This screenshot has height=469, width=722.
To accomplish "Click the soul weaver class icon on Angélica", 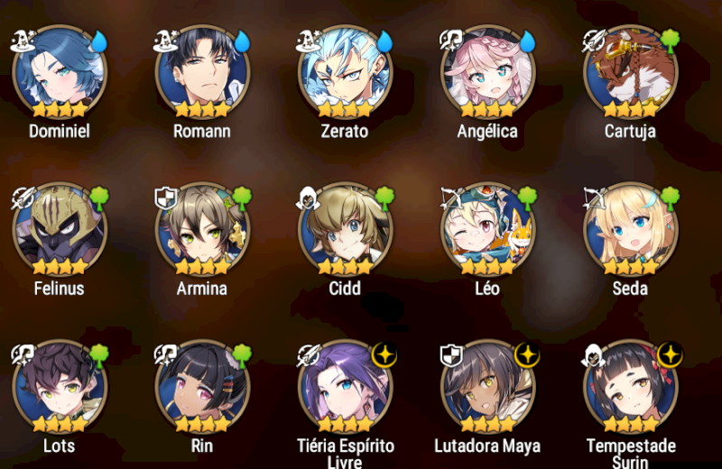I will click(x=451, y=40).
